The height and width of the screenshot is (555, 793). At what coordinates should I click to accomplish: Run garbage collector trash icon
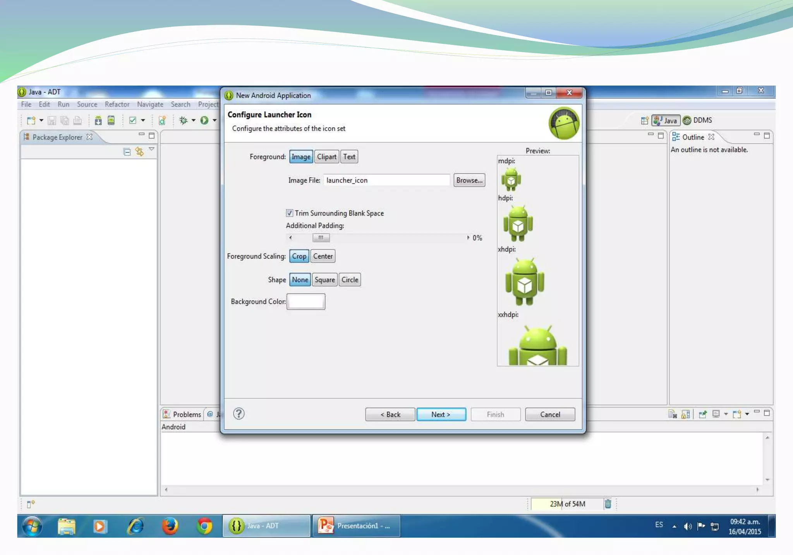tap(608, 504)
